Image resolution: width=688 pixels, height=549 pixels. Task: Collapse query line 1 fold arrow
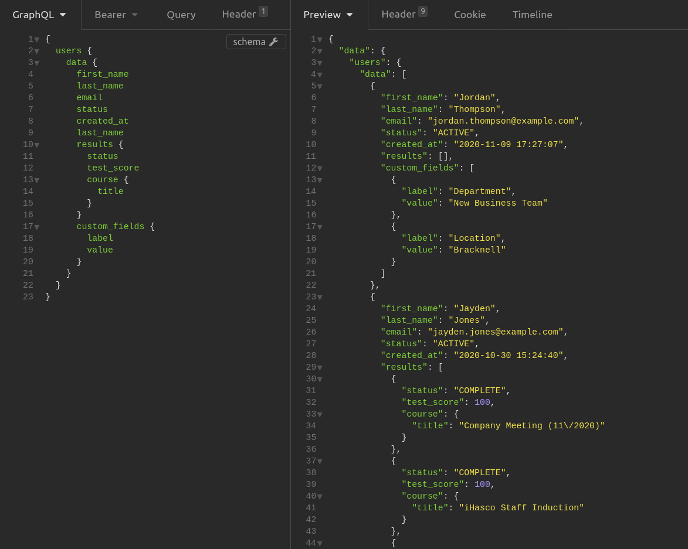(x=37, y=39)
